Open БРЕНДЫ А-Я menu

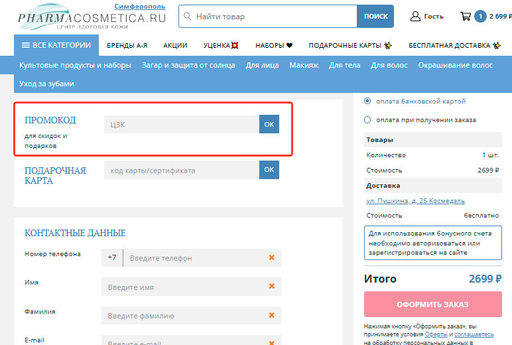tap(127, 45)
